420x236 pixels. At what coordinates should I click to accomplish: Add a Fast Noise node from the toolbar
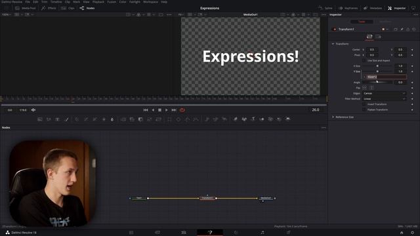coord(49,119)
